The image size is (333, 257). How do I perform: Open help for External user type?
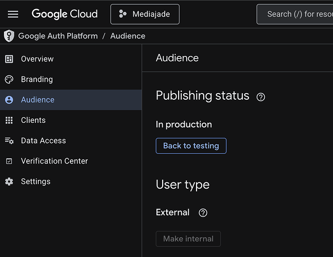coord(203,213)
